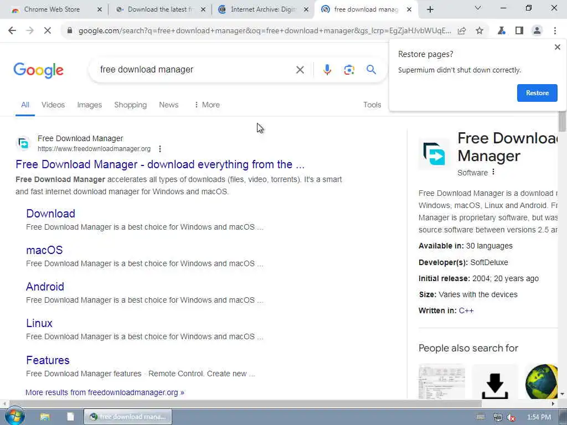
Task: Start voice search with the microphone
Action: click(327, 69)
